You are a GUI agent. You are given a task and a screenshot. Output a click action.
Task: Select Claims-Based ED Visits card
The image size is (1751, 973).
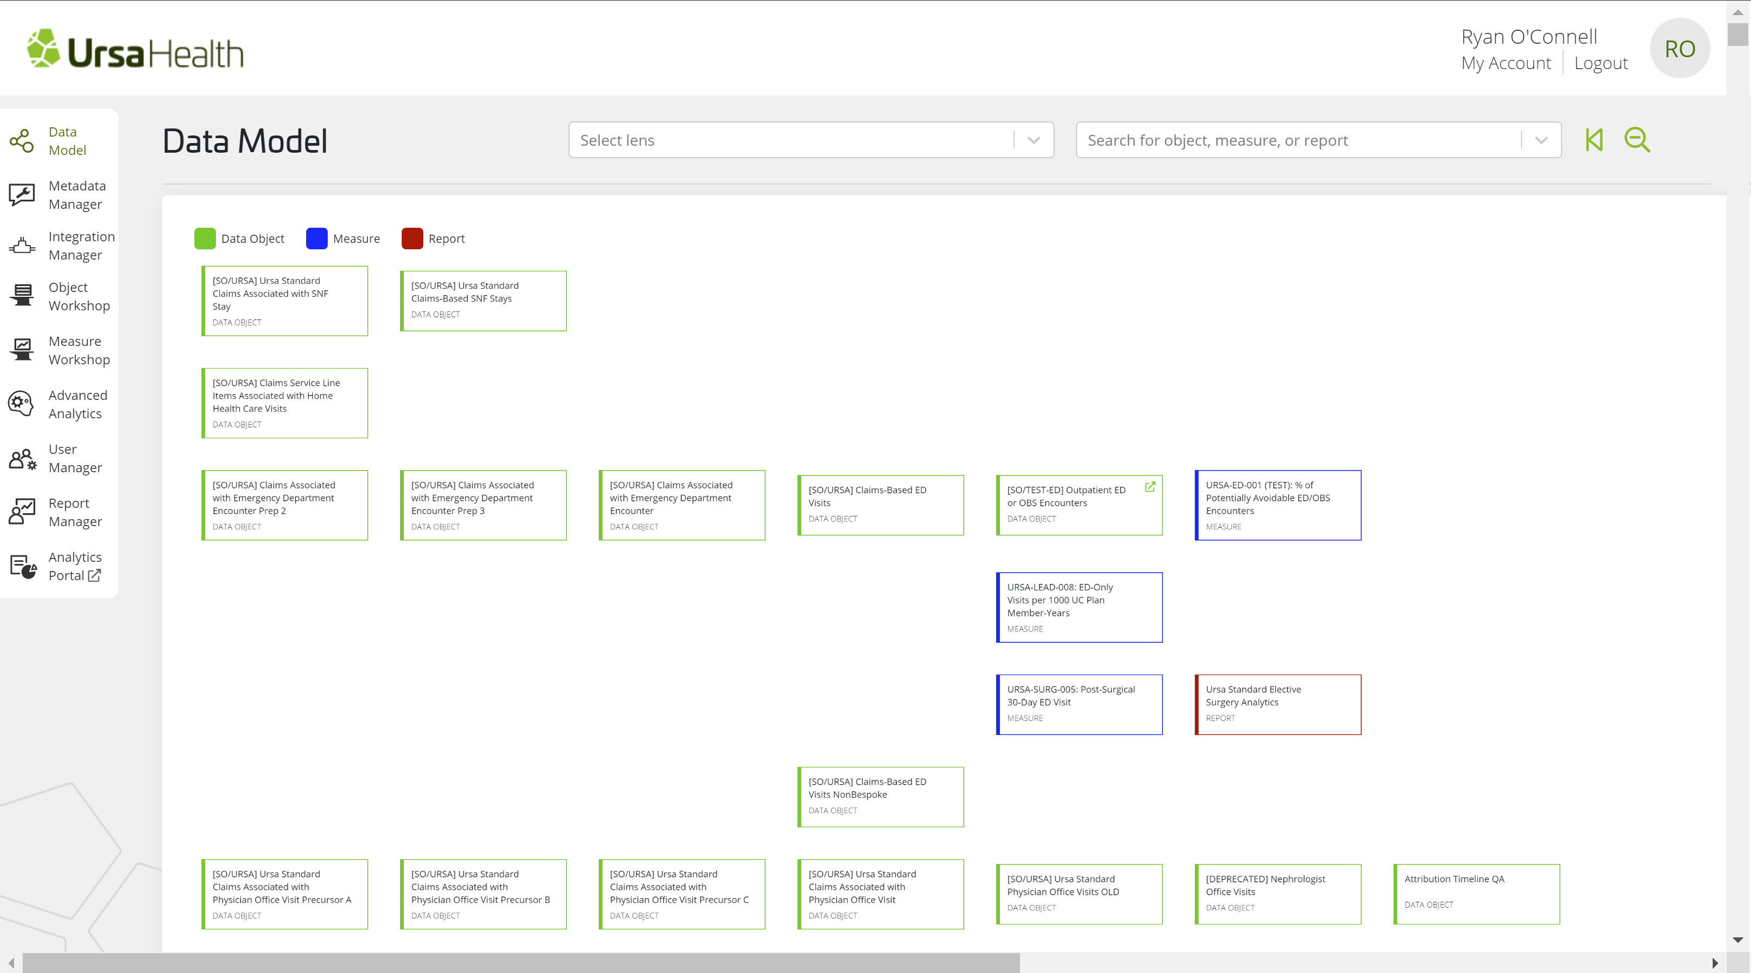[880, 505]
